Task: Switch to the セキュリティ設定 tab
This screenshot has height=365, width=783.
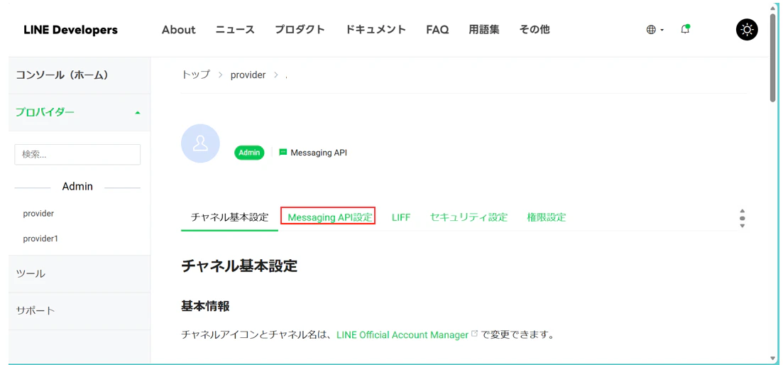Action: tap(469, 218)
